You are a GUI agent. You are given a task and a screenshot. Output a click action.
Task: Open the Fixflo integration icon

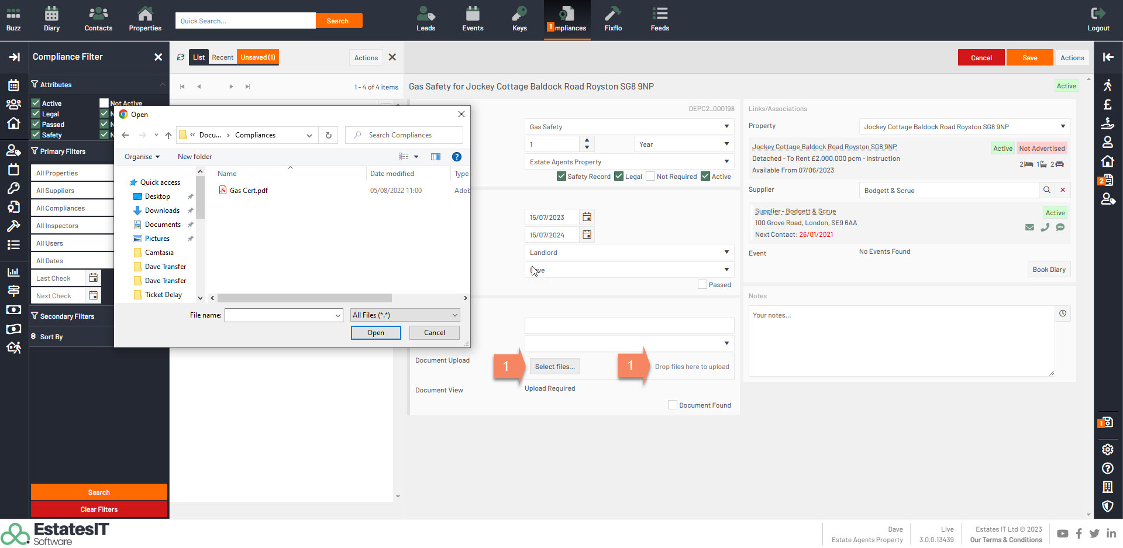(613, 19)
